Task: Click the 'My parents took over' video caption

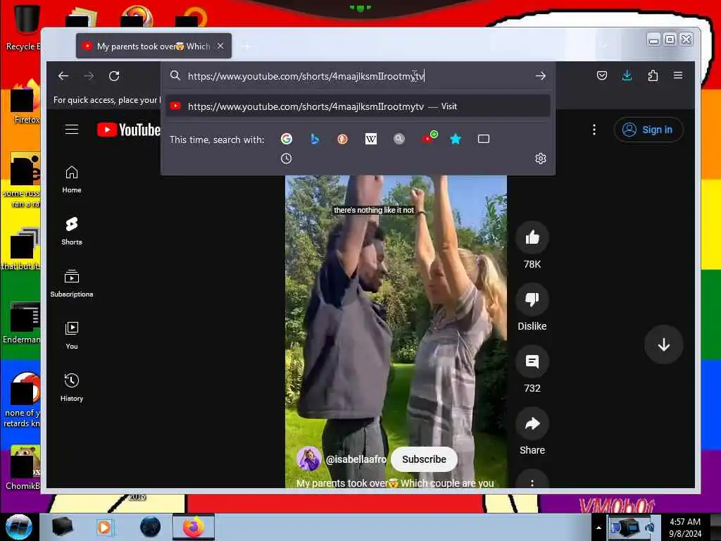Action: (x=395, y=483)
